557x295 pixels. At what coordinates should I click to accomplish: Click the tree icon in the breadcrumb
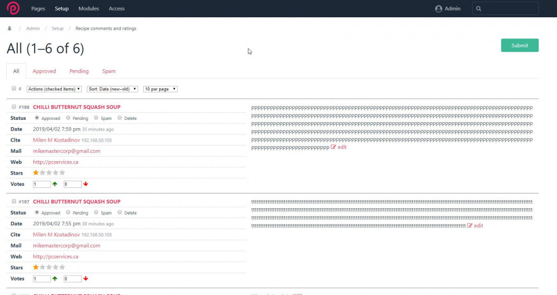coord(9,28)
